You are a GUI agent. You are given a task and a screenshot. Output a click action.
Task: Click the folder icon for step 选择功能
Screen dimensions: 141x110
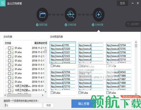tap(42, 15)
